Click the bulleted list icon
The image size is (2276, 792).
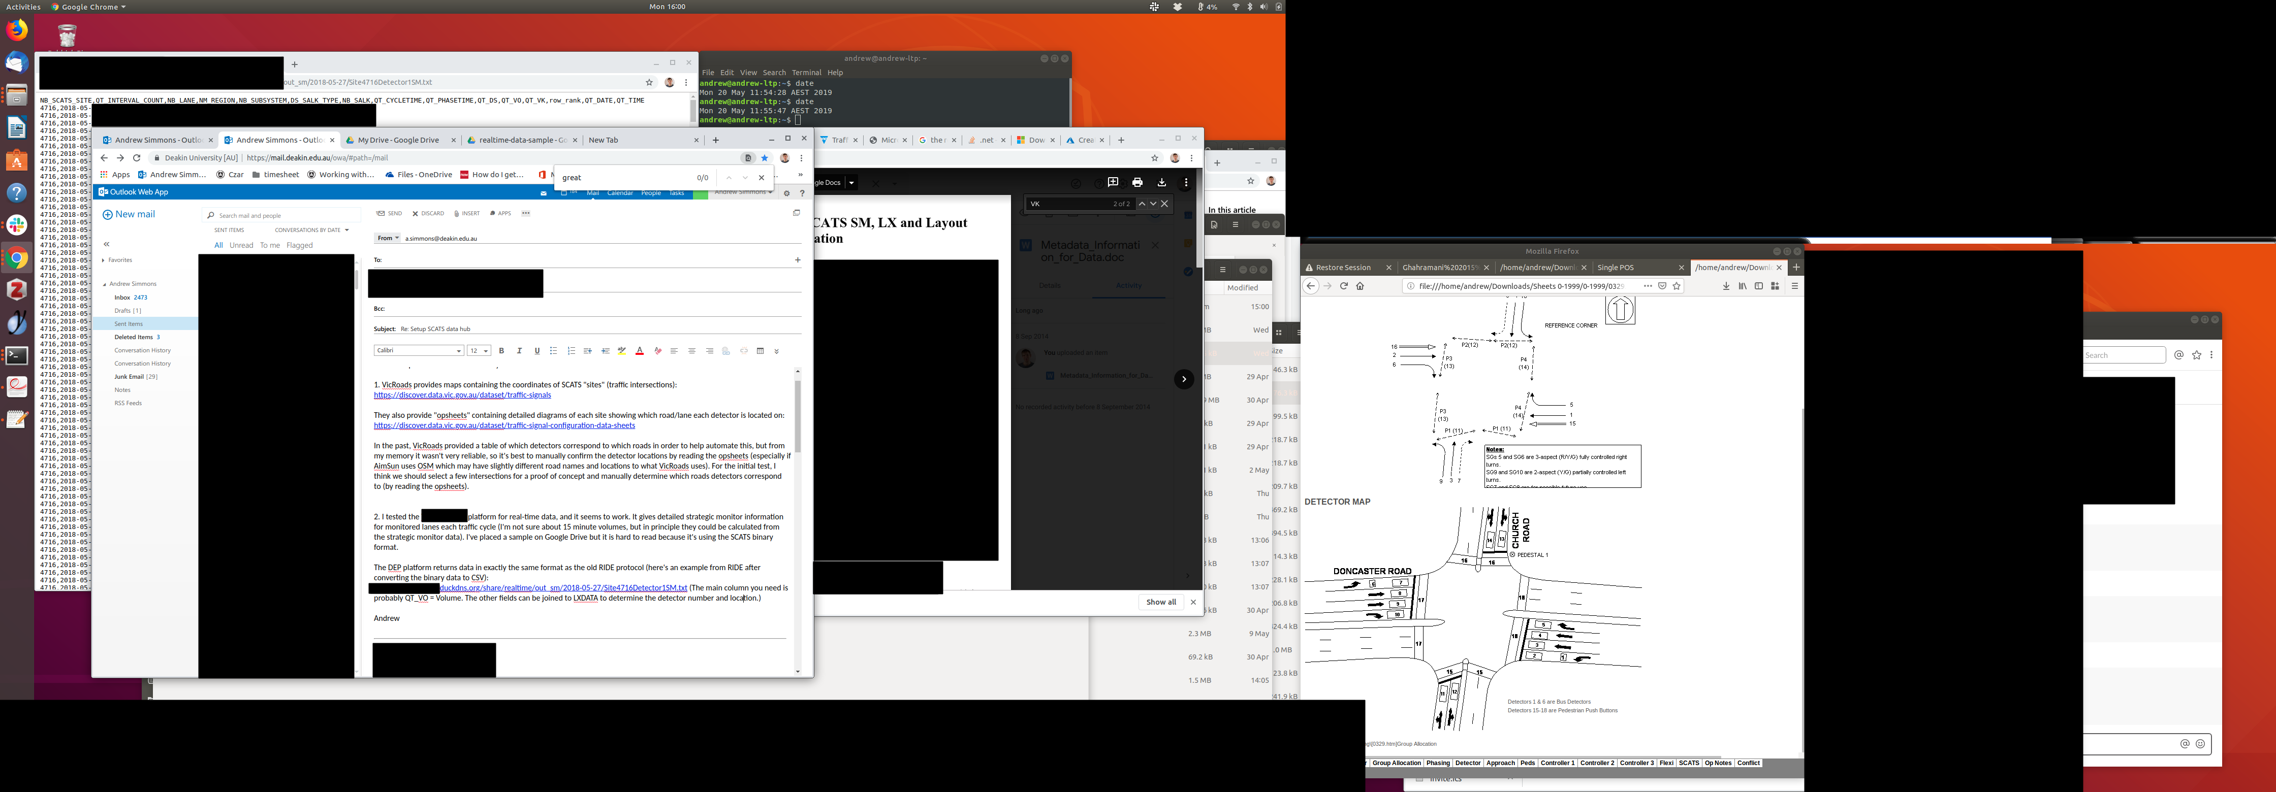click(554, 350)
